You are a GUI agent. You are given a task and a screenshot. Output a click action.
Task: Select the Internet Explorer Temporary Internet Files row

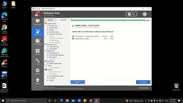click(93, 36)
